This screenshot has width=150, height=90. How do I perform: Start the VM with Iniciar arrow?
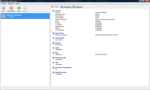point(19,8)
